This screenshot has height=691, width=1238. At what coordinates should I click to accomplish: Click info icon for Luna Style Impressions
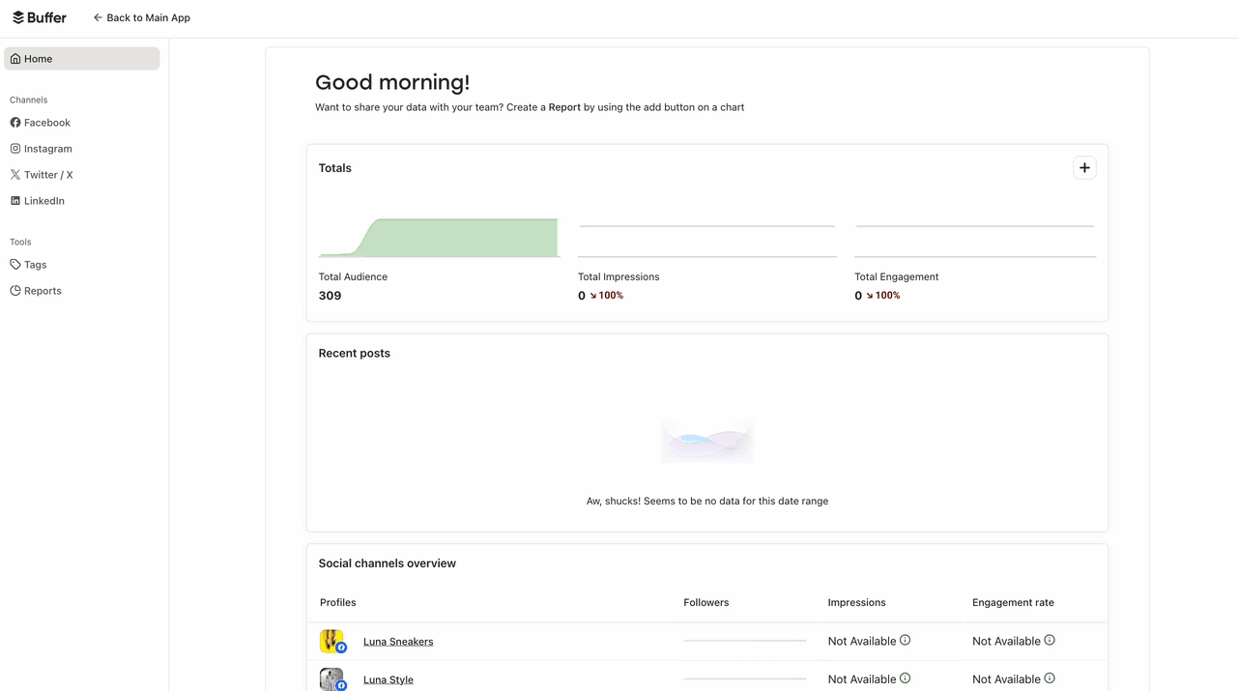(906, 678)
